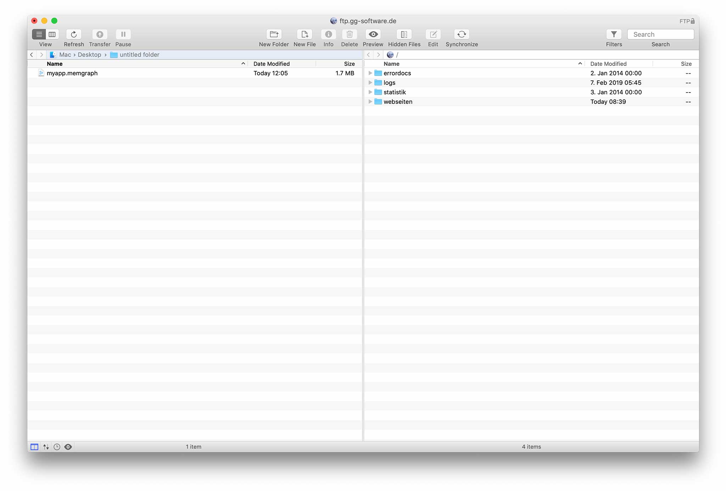Show transfer activity arrows in status bar

click(46, 447)
